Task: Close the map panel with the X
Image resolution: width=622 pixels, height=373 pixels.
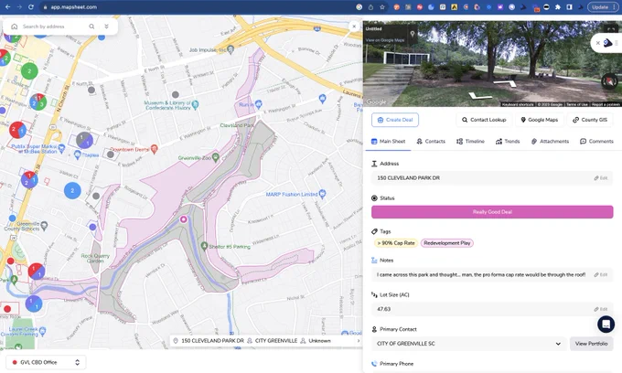Action: (354, 27)
